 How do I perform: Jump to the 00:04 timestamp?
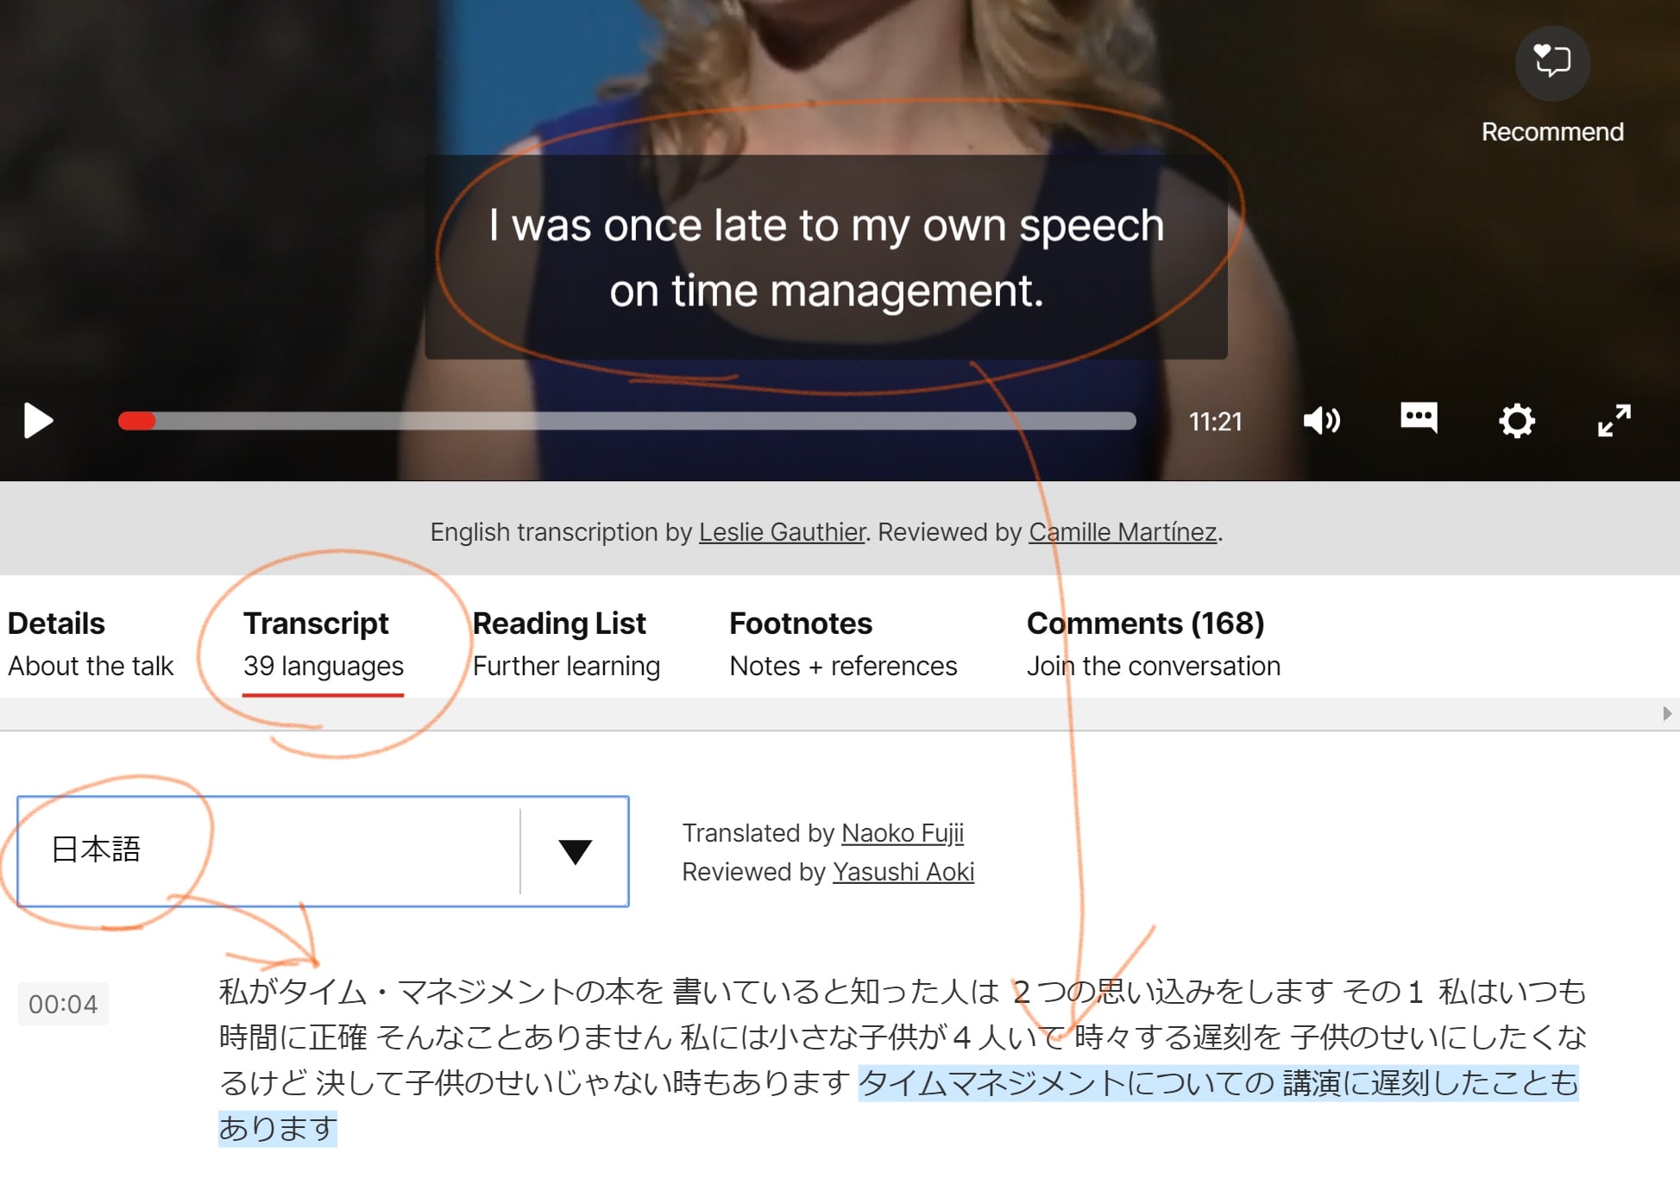pos(63,1004)
